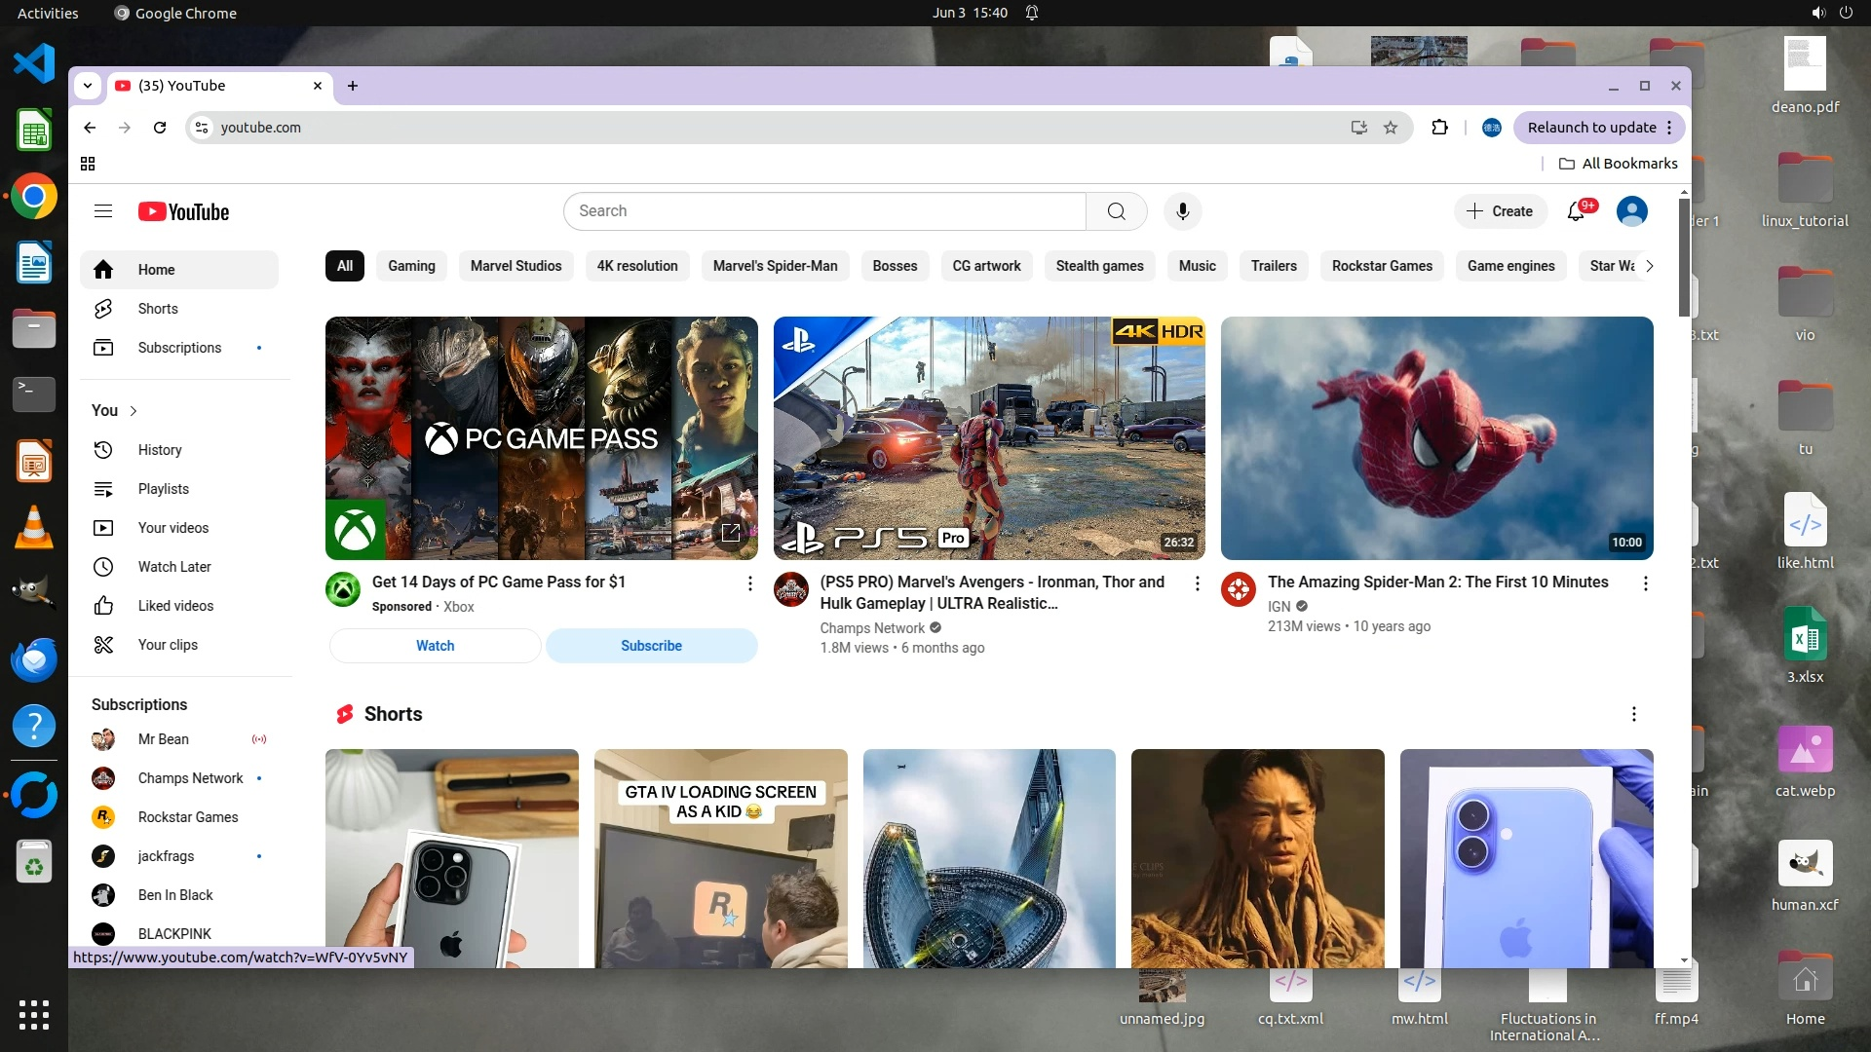Click the magnifier search button

tap(1117, 211)
